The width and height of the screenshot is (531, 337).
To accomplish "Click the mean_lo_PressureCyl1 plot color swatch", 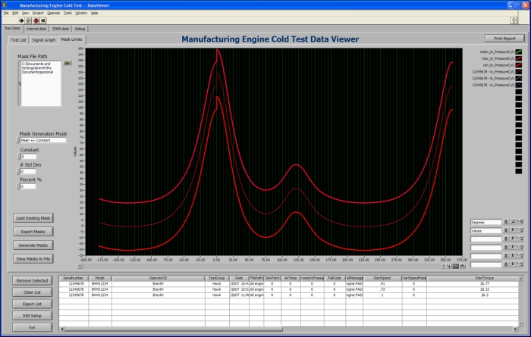I will pyautogui.click(x=520, y=51).
